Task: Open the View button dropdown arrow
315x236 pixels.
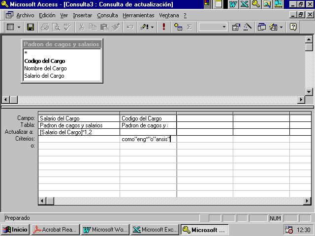Action: (x=19, y=27)
